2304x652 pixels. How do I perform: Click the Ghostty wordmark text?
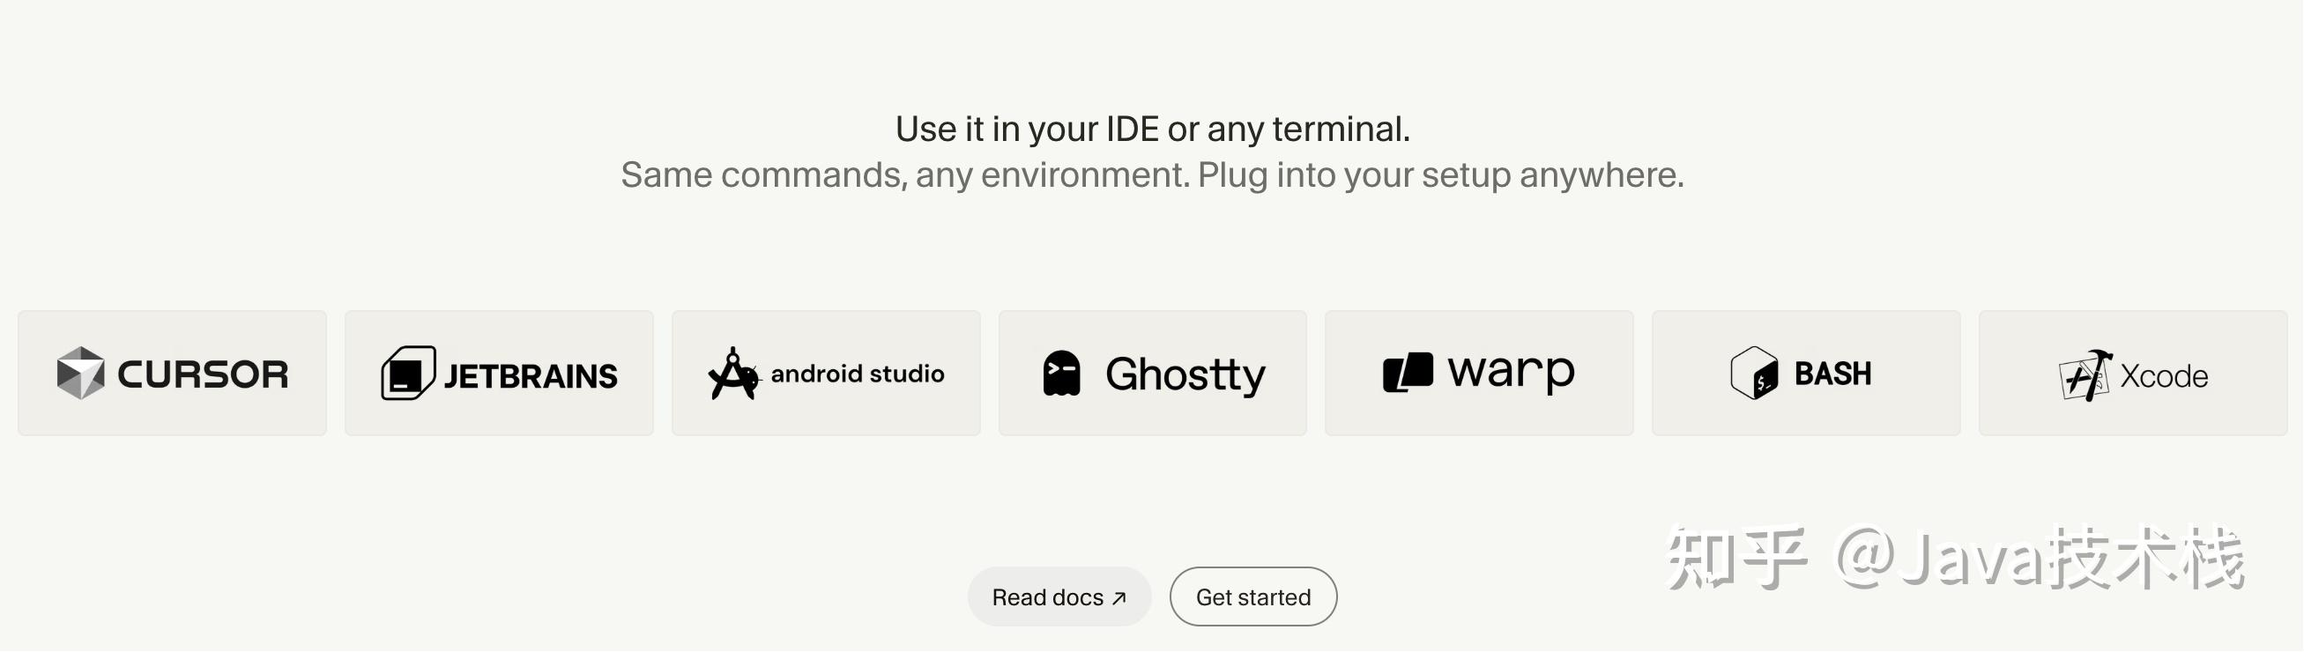(x=1185, y=374)
